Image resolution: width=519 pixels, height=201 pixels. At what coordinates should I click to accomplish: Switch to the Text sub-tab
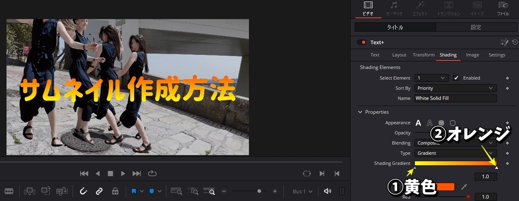[375, 55]
